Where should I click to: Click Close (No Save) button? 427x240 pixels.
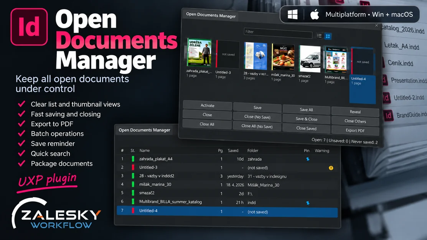tap(257, 117)
